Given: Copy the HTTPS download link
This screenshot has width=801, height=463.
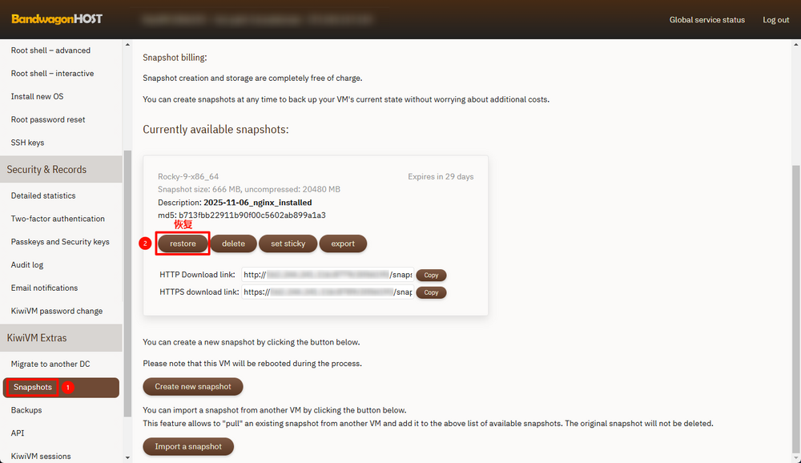Looking at the screenshot, I should click(431, 292).
